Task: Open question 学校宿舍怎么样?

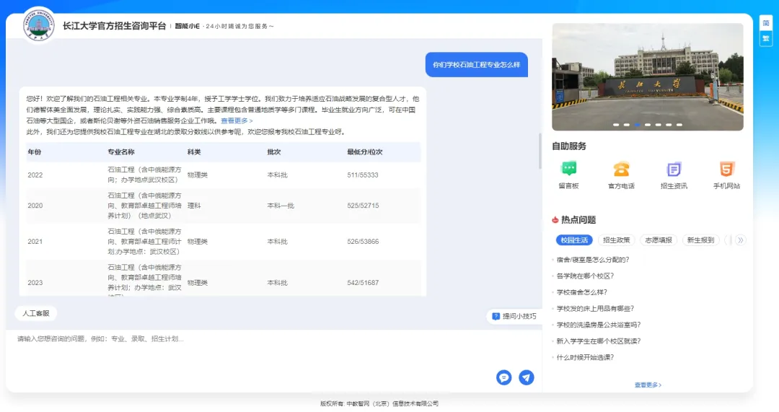Action: click(582, 292)
